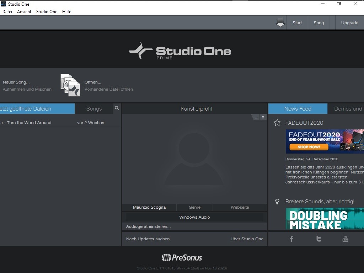Open the Doubling Mistake news image

[325, 219]
